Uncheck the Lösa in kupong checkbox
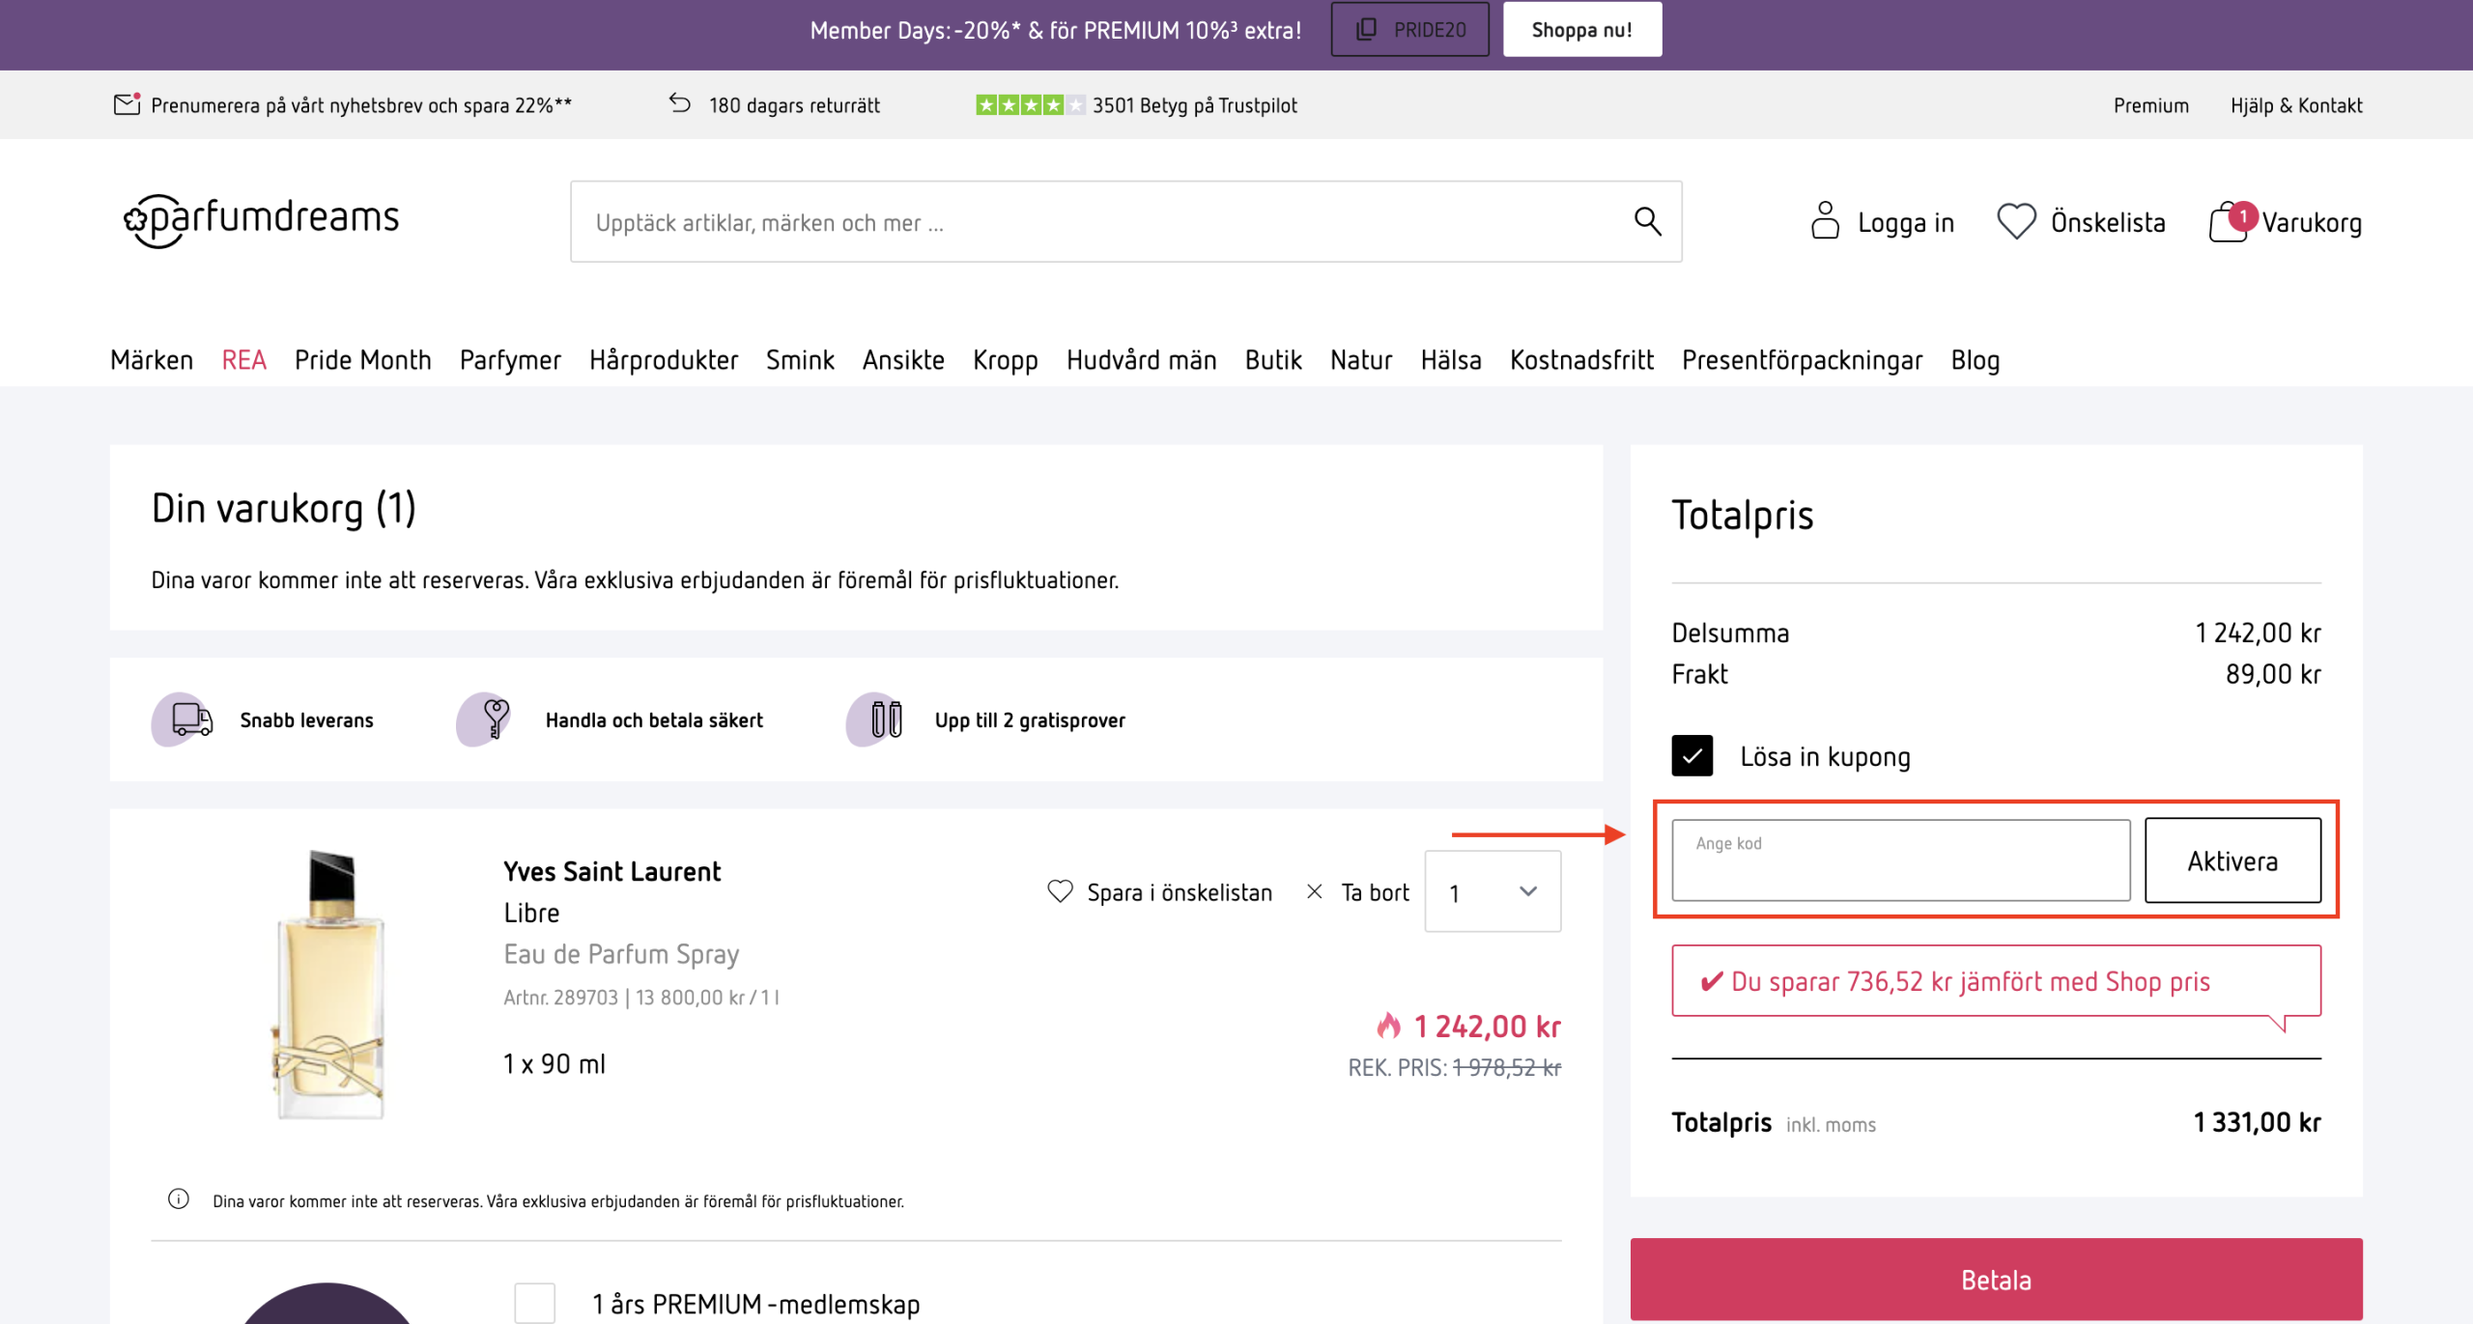Viewport: 2473px width, 1324px height. [x=1691, y=756]
